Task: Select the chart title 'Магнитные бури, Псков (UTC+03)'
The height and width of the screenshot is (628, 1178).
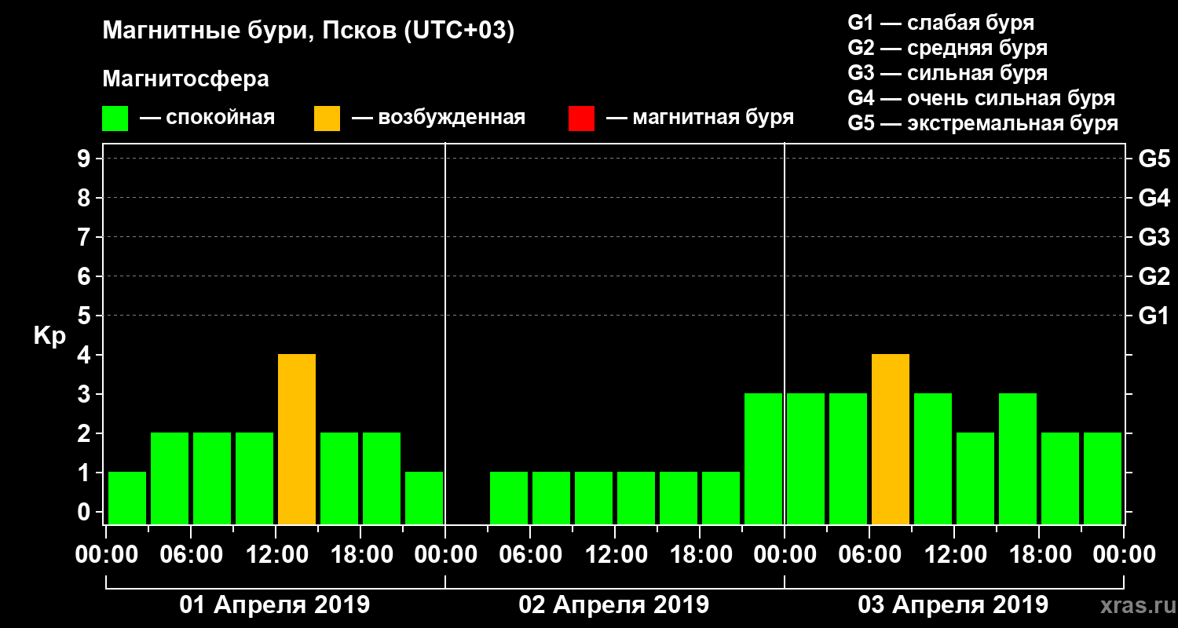Action: click(309, 32)
